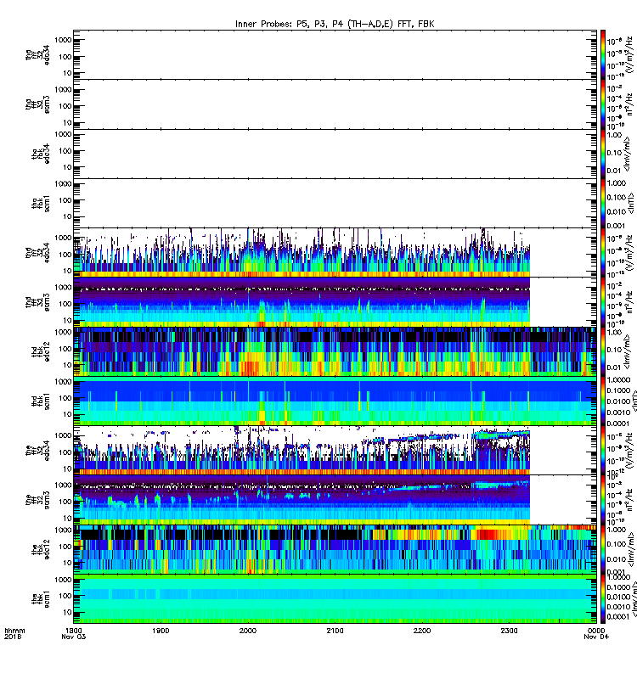637x679 pixels.
Task: Click the "tha fff 32 edc34" panel label
Action: click(x=37, y=54)
